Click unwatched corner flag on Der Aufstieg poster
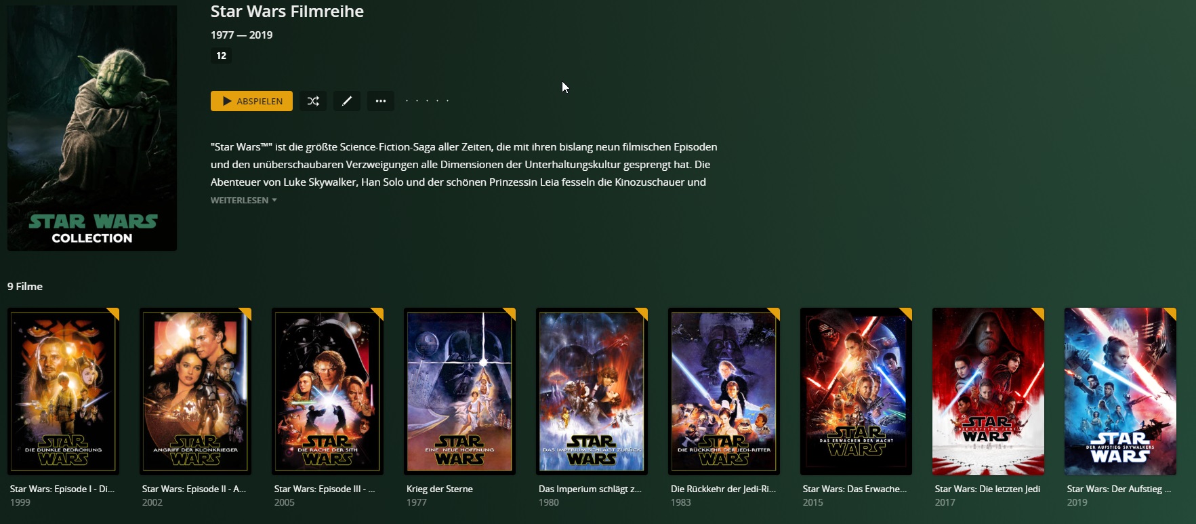This screenshot has height=524, width=1196. (1172, 312)
